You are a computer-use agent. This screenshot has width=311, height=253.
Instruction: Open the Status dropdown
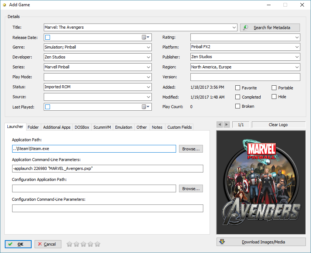(149, 87)
